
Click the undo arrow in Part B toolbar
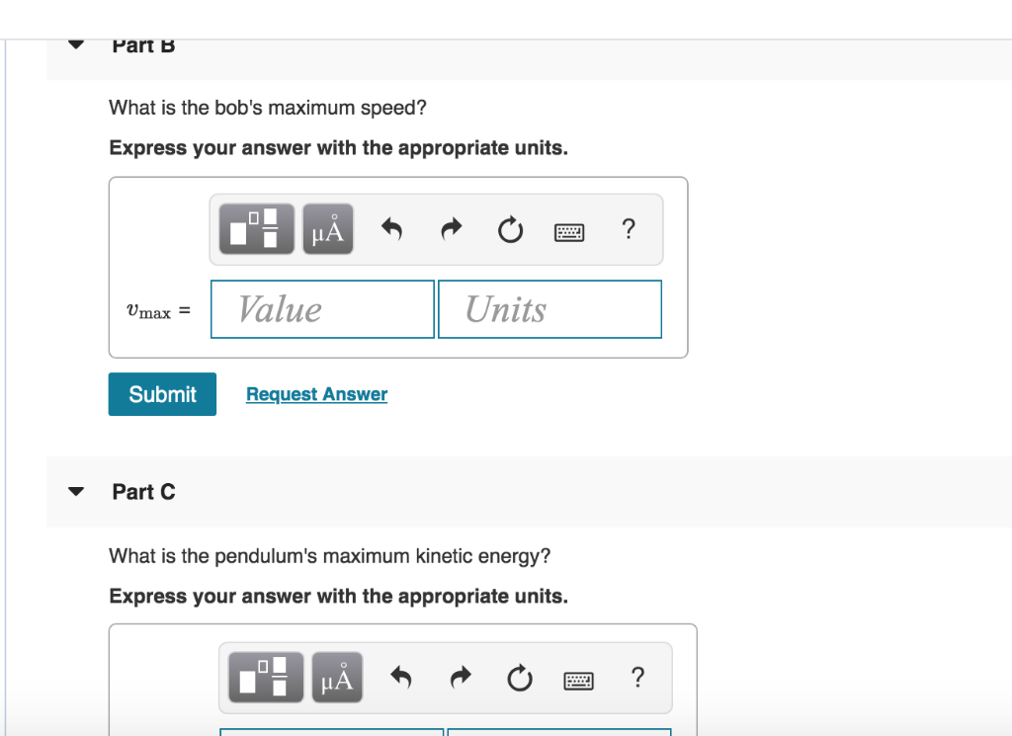pyautogui.click(x=391, y=228)
